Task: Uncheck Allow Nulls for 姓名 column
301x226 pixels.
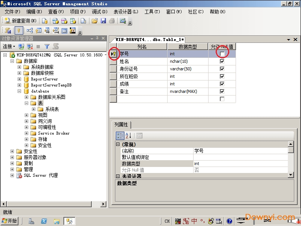Action: coord(222,62)
